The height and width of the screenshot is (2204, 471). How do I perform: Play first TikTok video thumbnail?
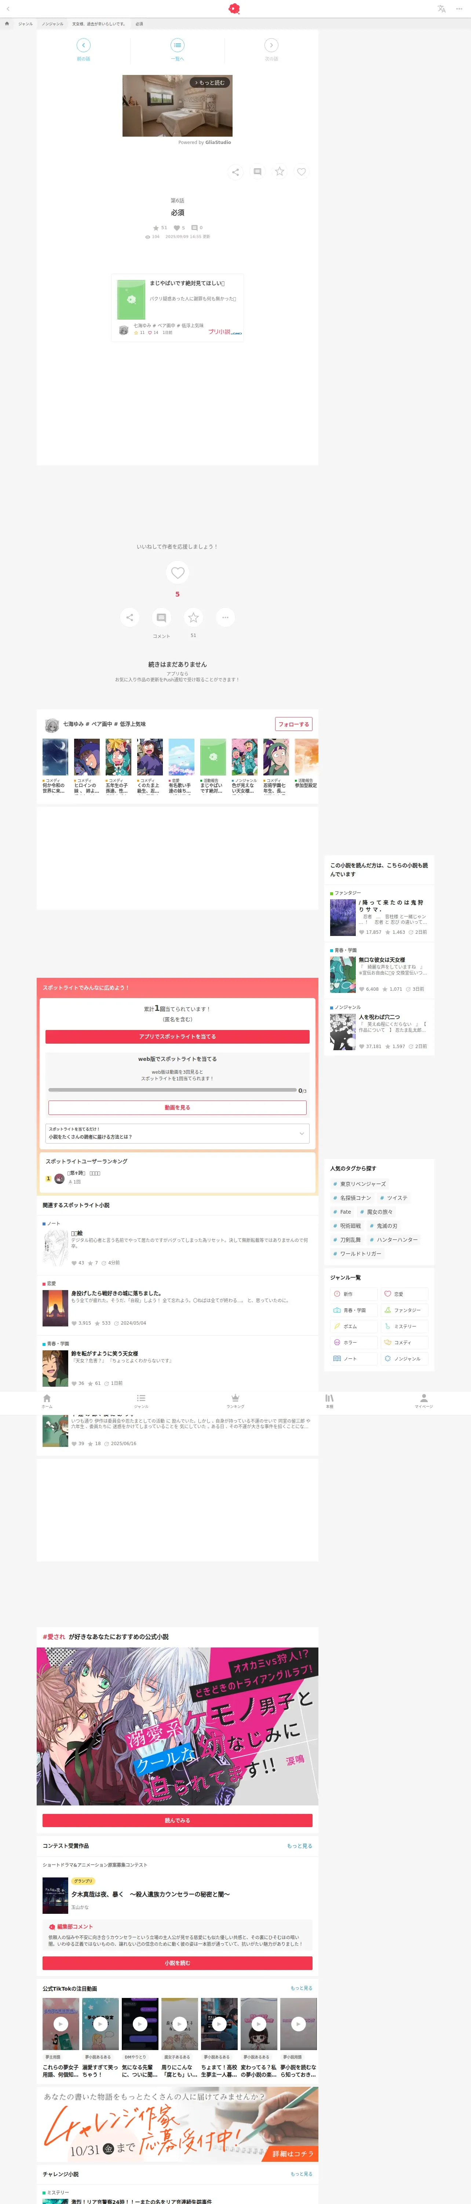(61, 2024)
